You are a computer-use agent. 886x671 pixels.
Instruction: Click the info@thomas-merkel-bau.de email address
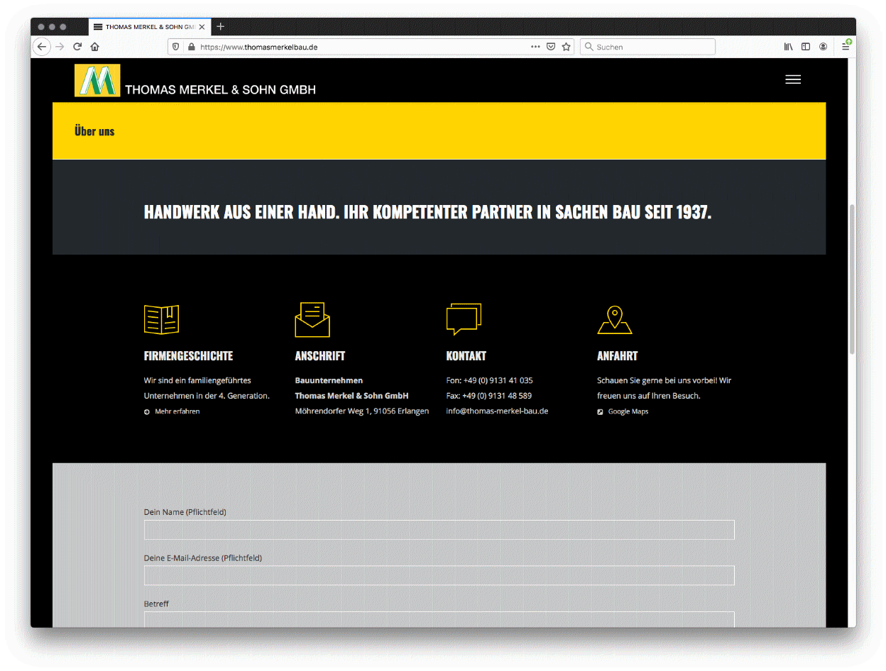pos(497,411)
